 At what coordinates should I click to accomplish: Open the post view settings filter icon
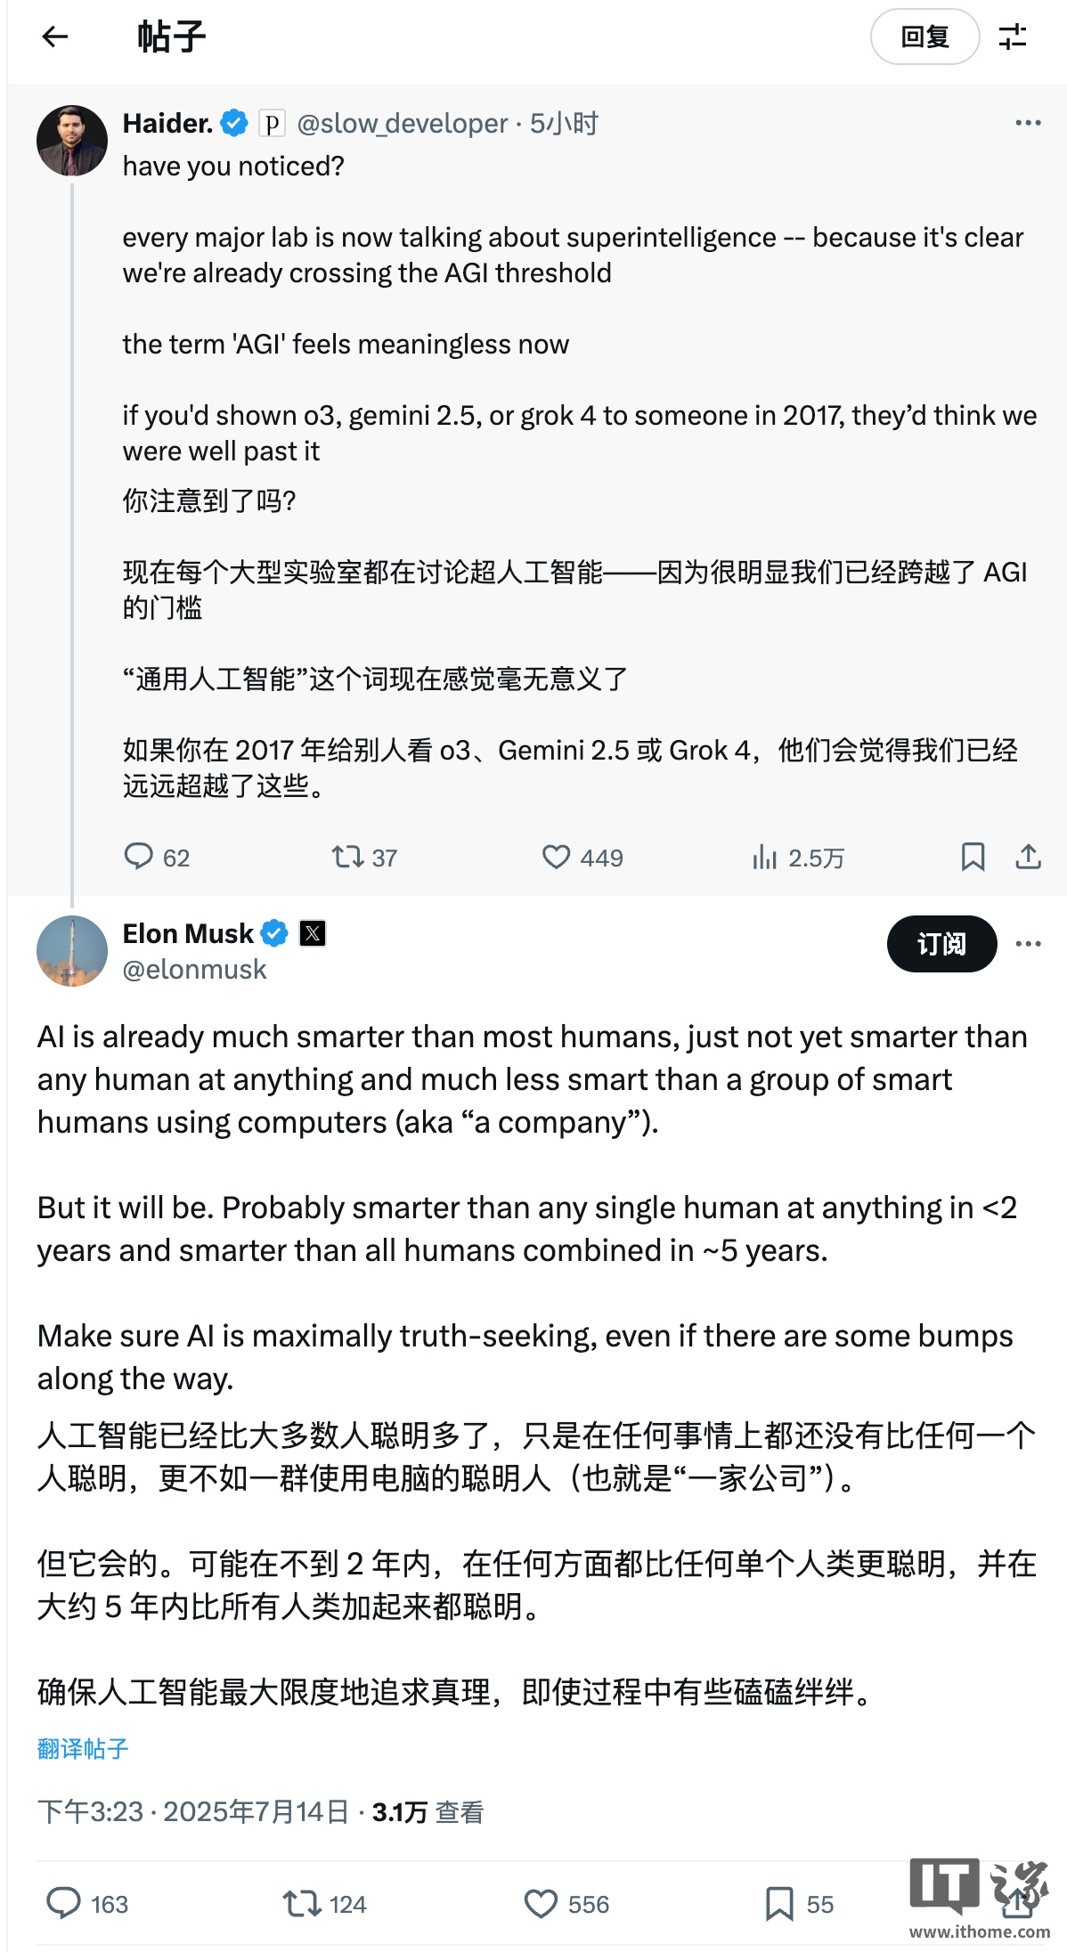click(x=1013, y=37)
